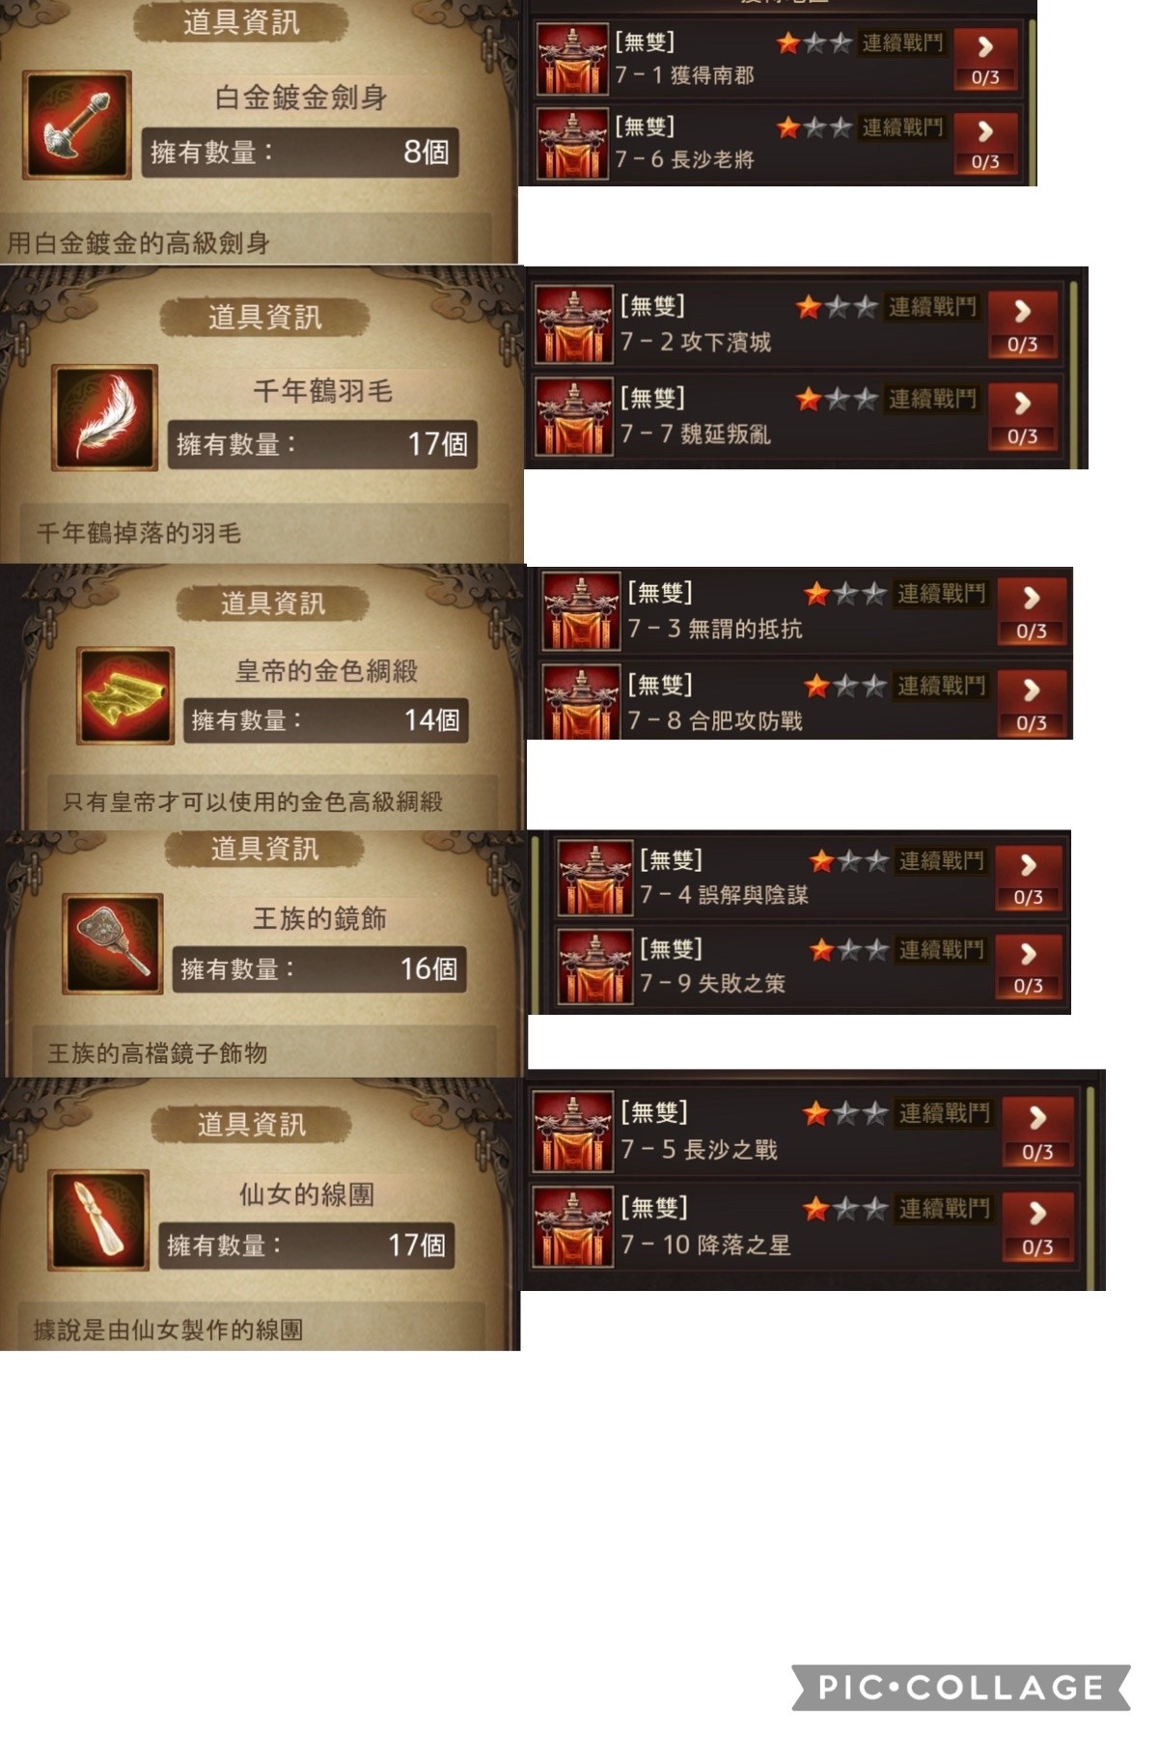
Task: Click the 白金鍍金劍身 item icon
Action: [x=76, y=125]
